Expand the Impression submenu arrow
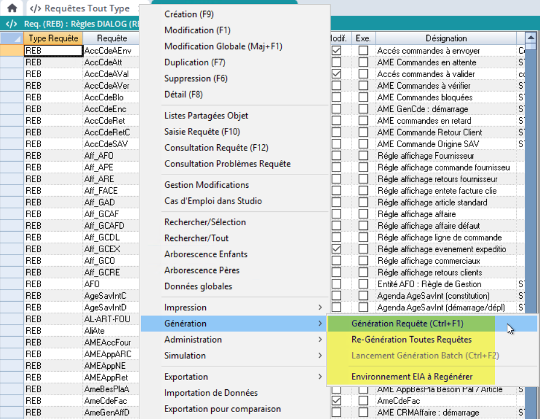 pyautogui.click(x=320, y=308)
